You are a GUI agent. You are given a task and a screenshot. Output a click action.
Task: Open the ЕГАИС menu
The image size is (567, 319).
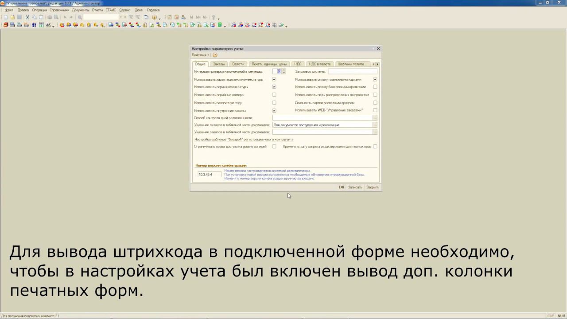pyautogui.click(x=111, y=10)
